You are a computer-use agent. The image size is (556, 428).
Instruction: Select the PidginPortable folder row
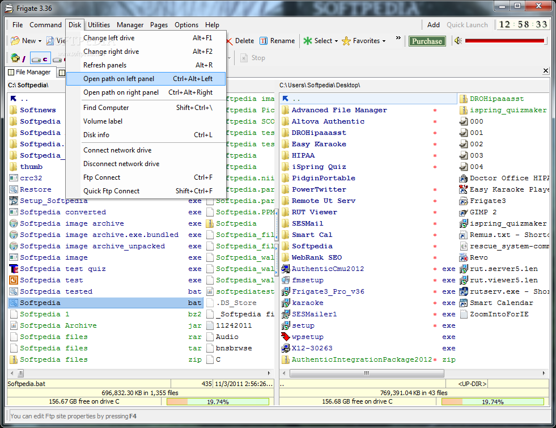click(369, 178)
